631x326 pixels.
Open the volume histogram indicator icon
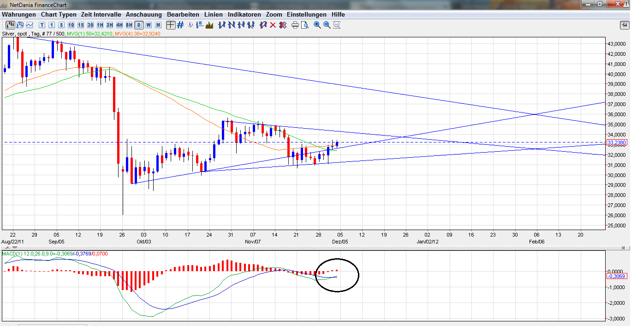click(x=208, y=25)
